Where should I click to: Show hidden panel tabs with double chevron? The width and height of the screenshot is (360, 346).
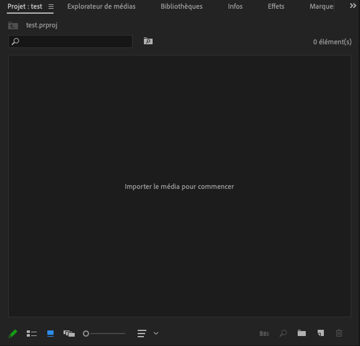point(353,6)
